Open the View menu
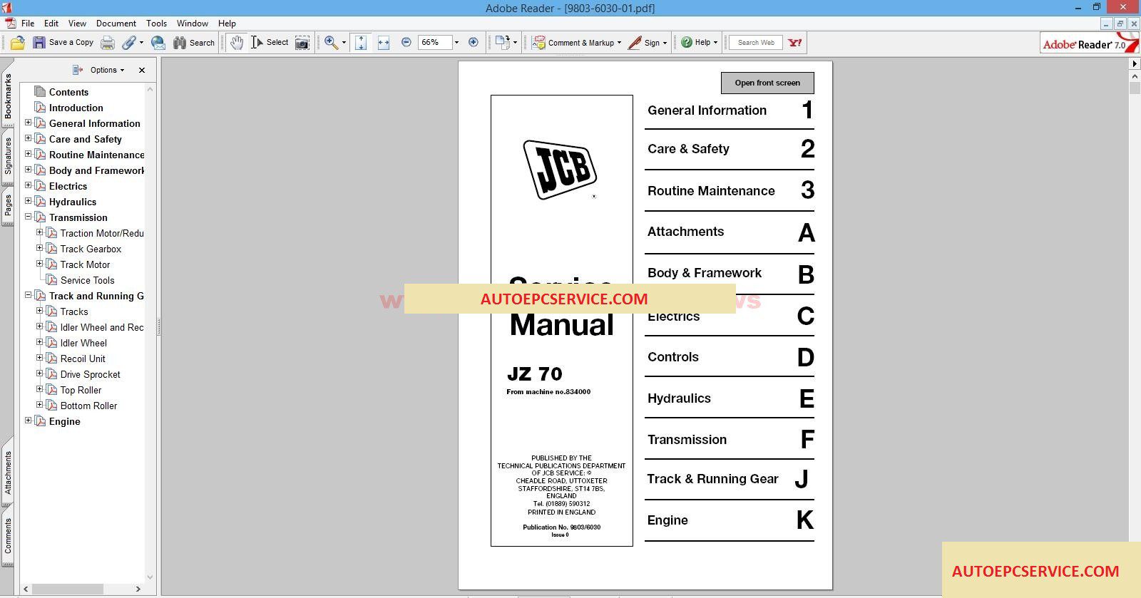Viewport: 1141px width, 598px height. [x=77, y=24]
